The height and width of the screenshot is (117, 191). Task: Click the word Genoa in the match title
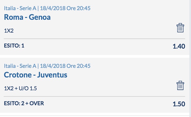40,17
